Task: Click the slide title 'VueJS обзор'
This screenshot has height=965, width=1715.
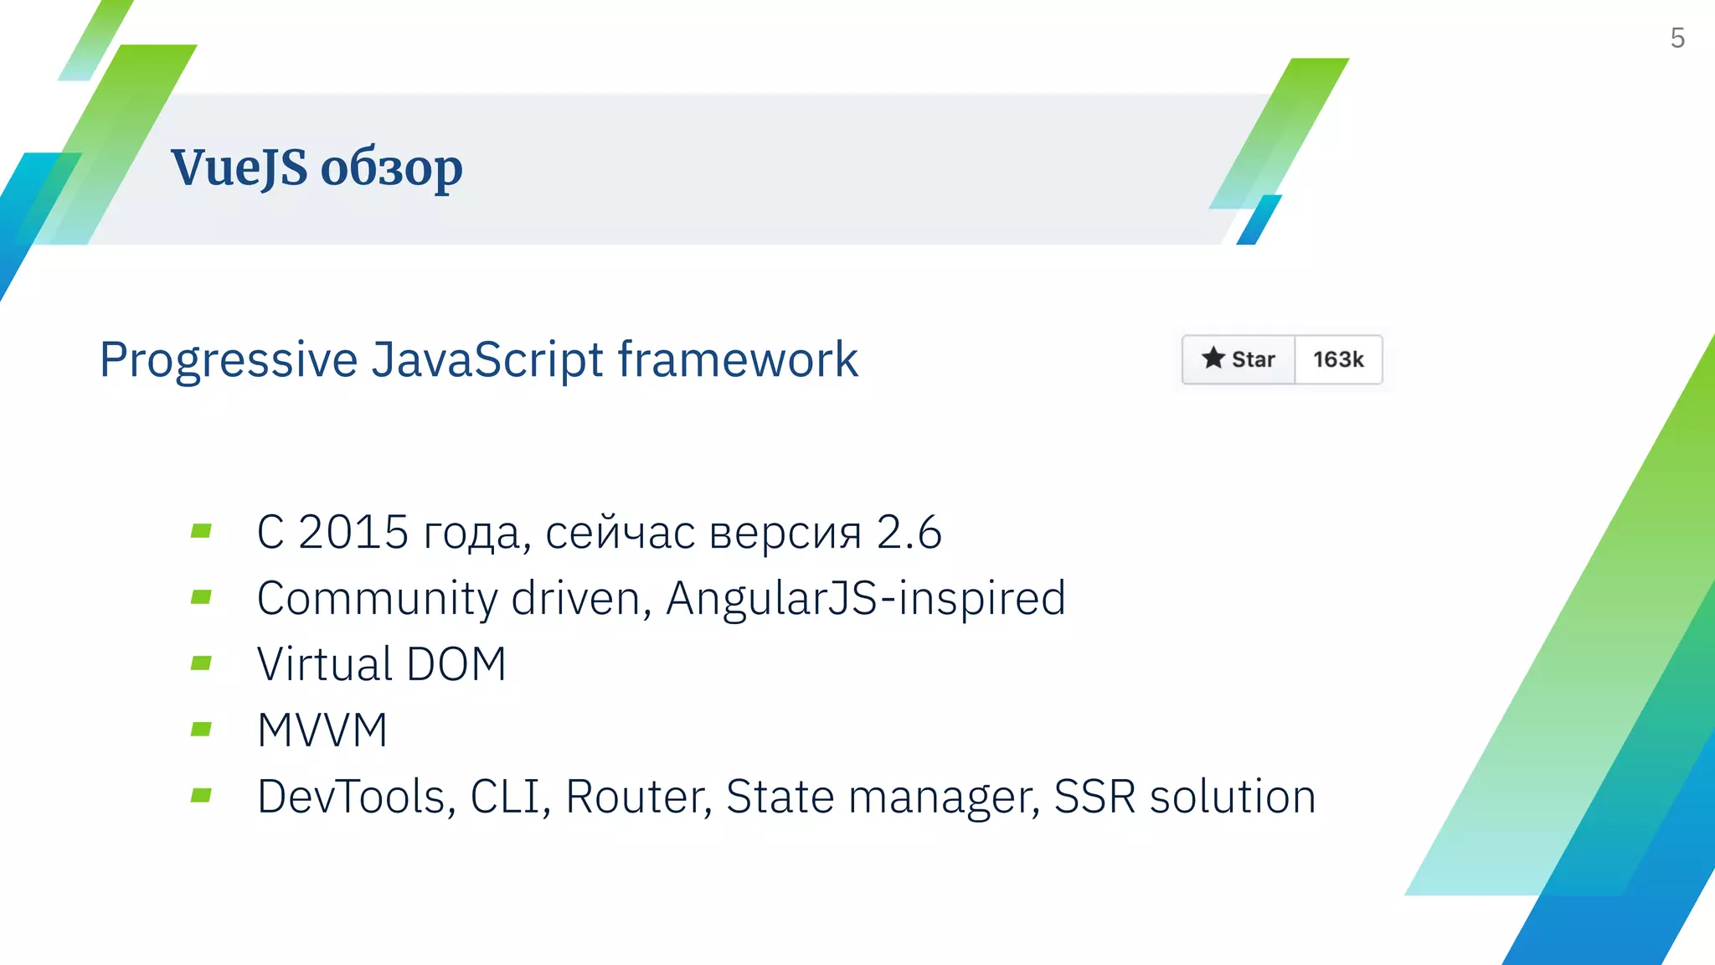Action: pos(317,168)
